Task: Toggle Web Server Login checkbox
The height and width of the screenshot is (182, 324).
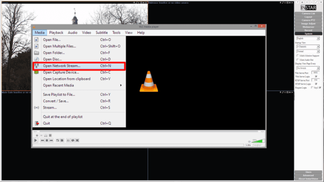Action: tap(316, 76)
